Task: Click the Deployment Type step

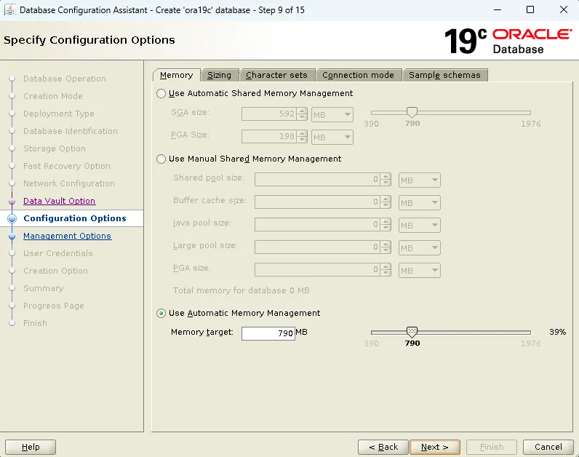Action: pos(59,114)
